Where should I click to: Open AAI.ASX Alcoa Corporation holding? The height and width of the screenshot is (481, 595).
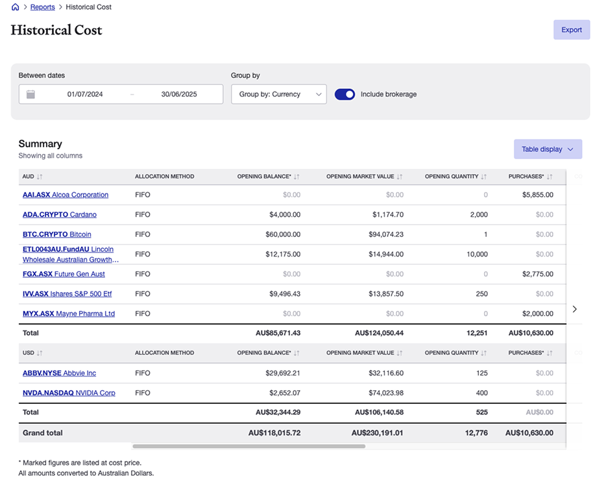[x=66, y=195]
